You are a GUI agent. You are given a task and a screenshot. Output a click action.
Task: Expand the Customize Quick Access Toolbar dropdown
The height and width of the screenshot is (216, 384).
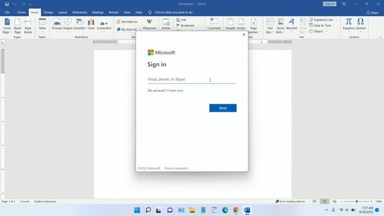(x=31, y=4)
